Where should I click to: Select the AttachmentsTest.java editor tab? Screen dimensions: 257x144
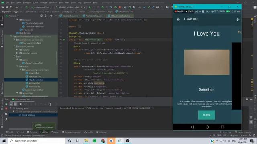click(x=120, y=16)
